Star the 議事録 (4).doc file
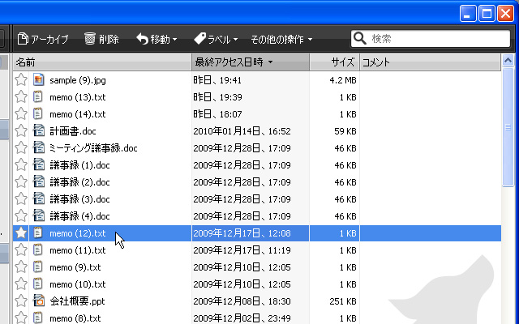 tap(21, 216)
